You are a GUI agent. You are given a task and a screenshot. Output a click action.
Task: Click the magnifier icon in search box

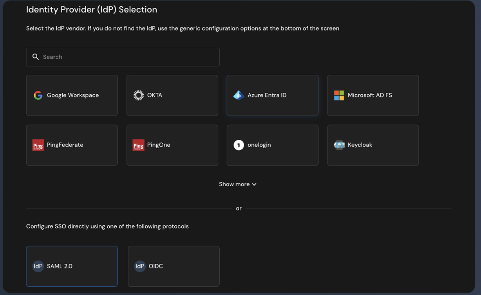tap(36, 57)
